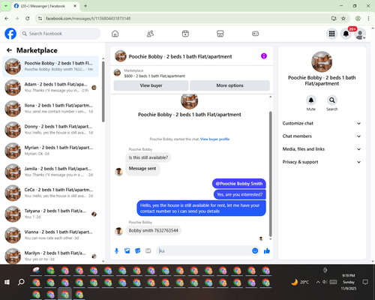The width and height of the screenshot is (375, 300).
Task: Click the purple conversation info icon
Action: pos(264,56)
